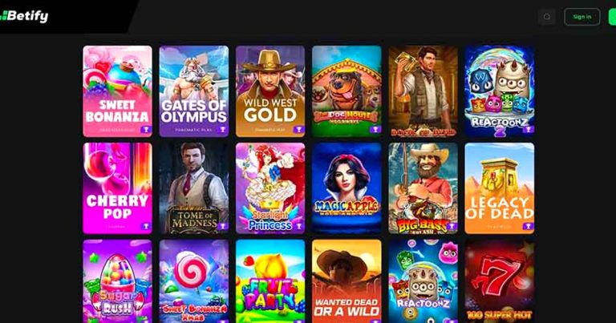Open Wanted Dead or a Wild tile
The width and height of the screenshot is (616, 323).
coord(346,281)
